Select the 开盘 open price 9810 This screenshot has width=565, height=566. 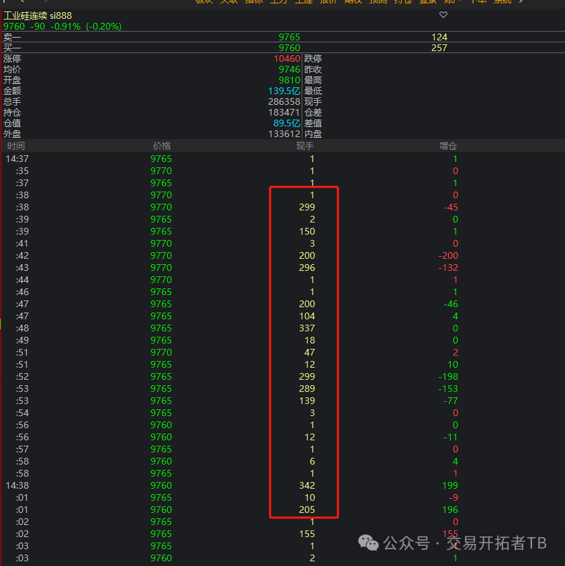(289, 80)
